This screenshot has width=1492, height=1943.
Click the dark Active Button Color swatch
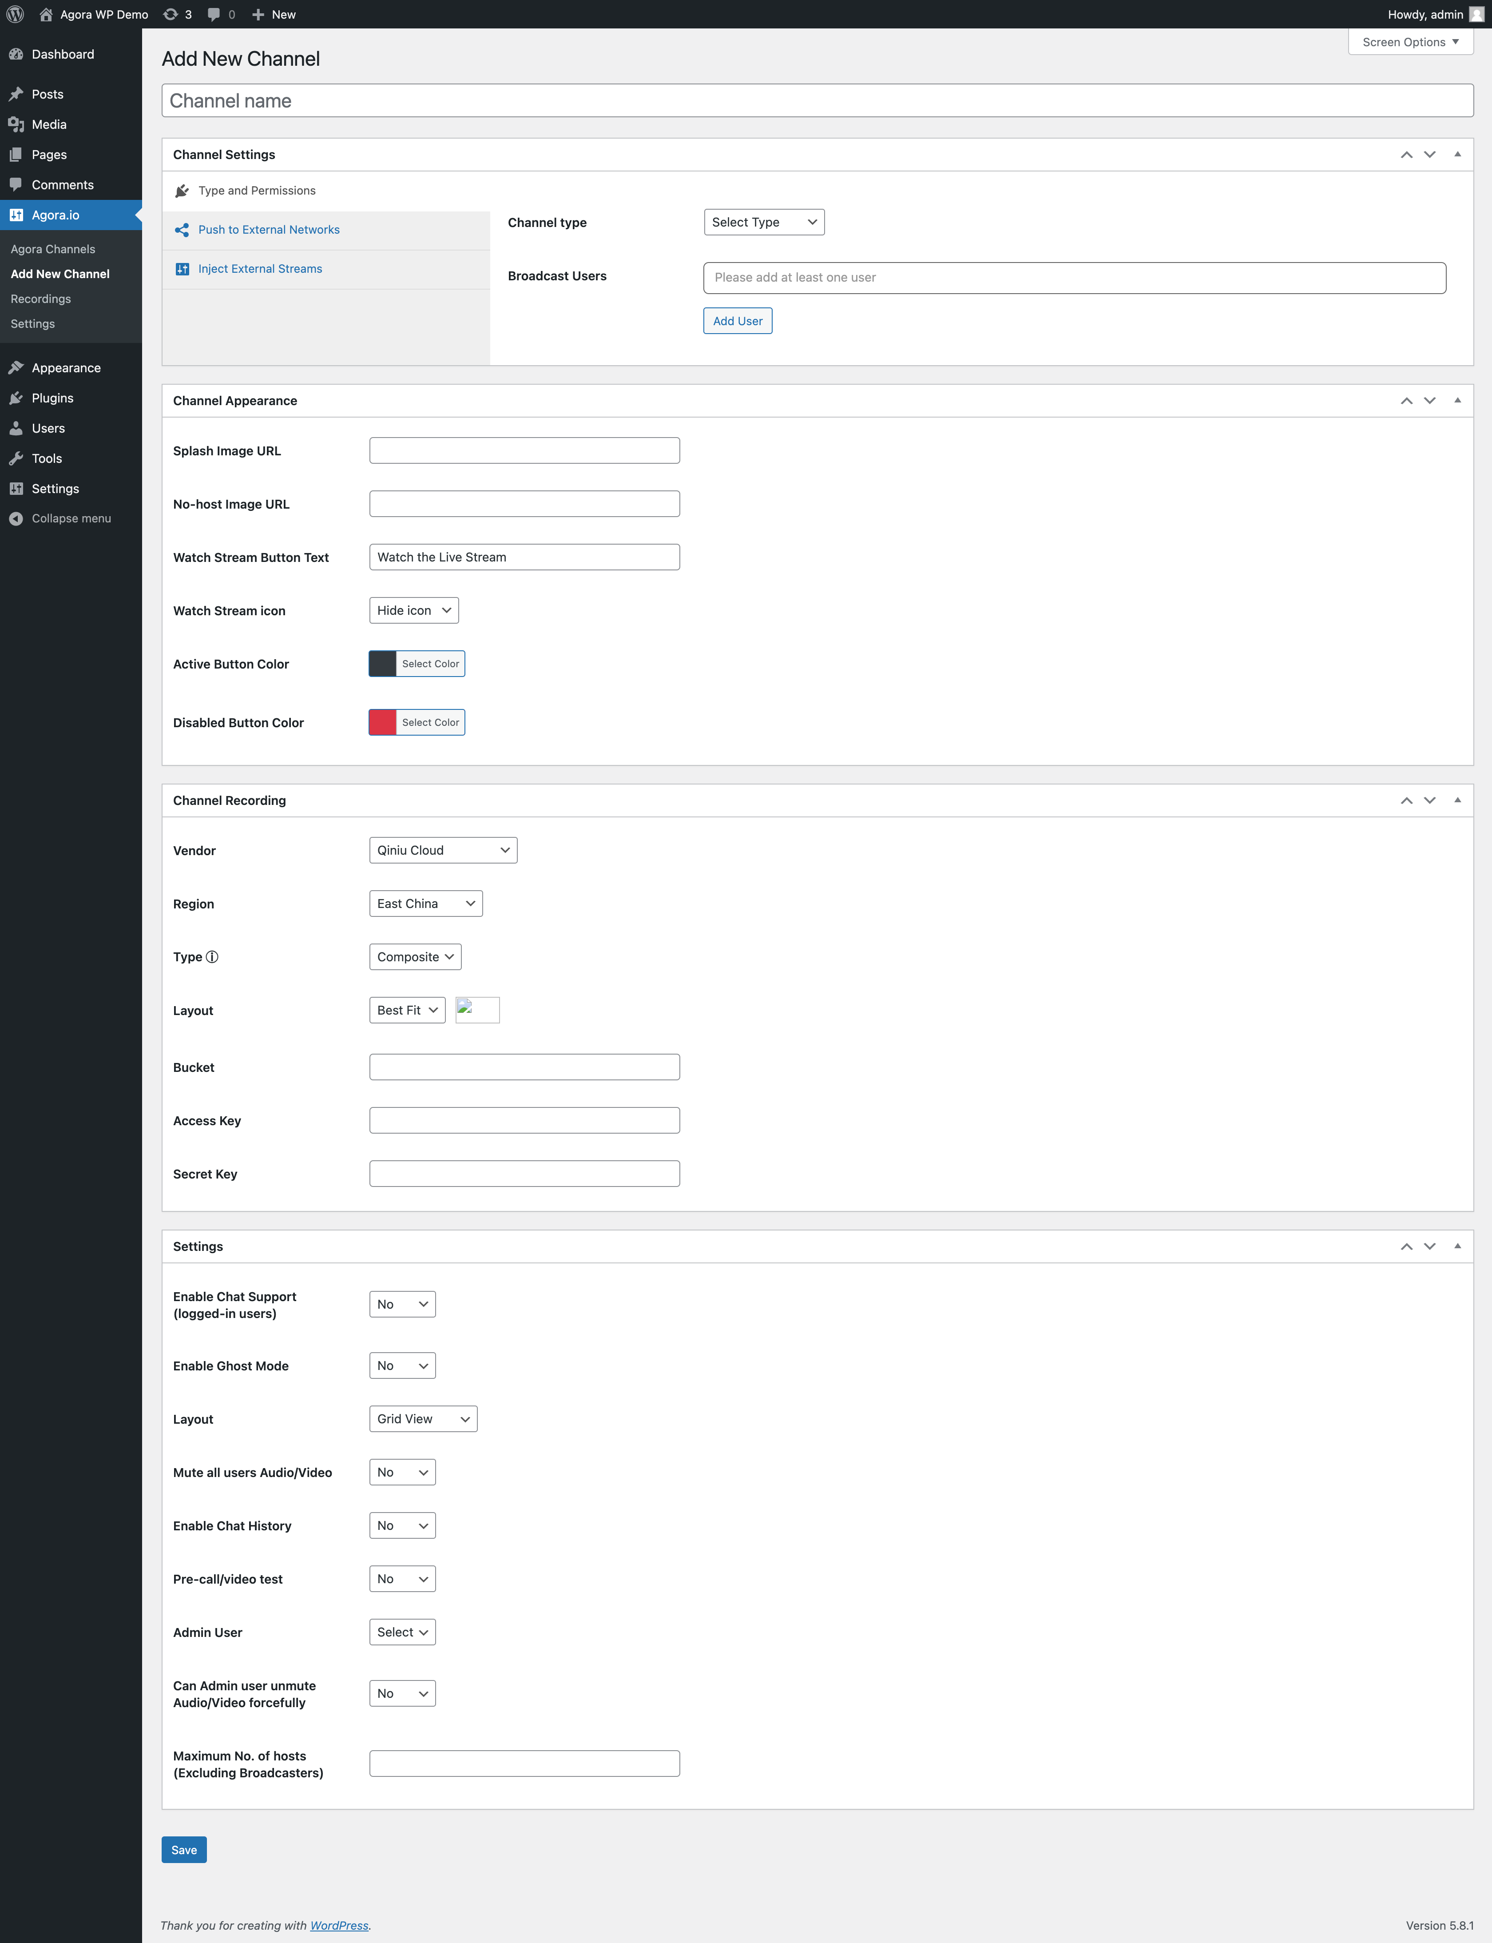383,664
